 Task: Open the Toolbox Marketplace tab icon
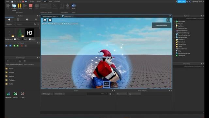coord(9,20)
